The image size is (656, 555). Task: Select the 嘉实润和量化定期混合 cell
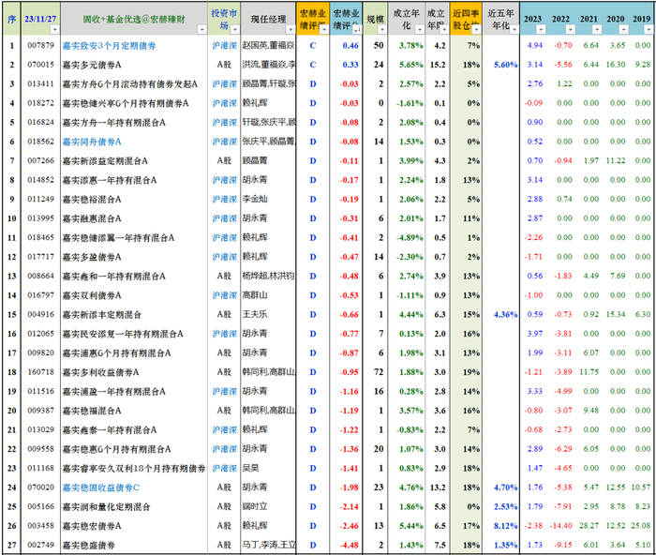pyautogui.click(x=134, y=507)
